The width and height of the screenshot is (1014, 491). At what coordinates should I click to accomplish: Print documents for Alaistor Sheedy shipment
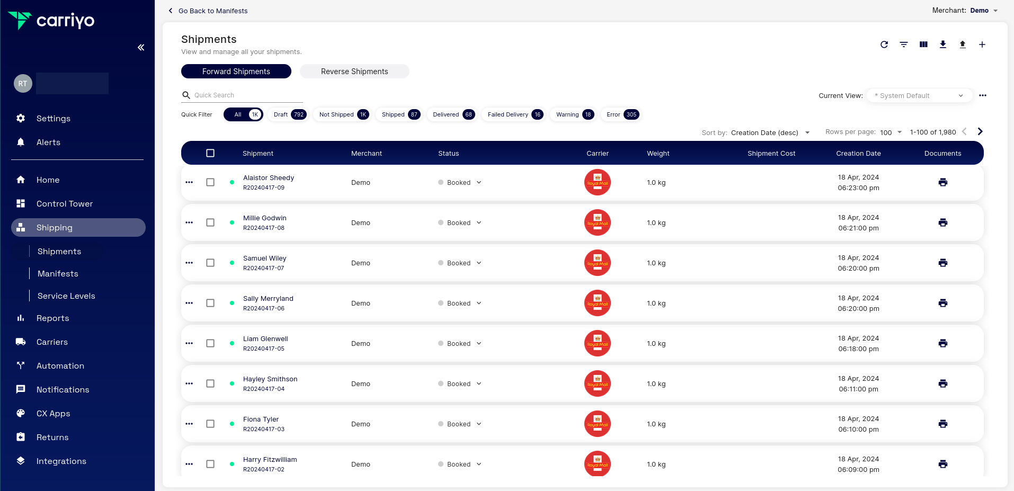[x=942, y=182]
